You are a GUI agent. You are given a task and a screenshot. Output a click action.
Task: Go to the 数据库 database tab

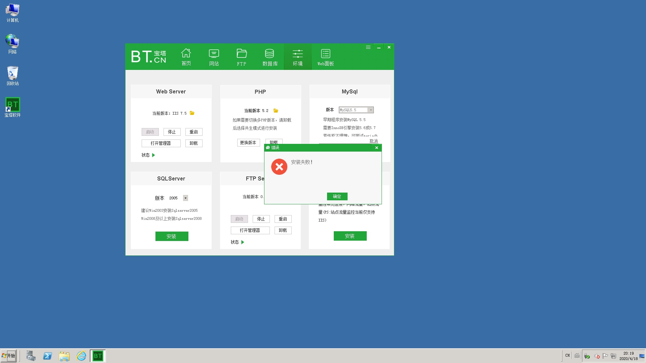[x=270, y=57]
